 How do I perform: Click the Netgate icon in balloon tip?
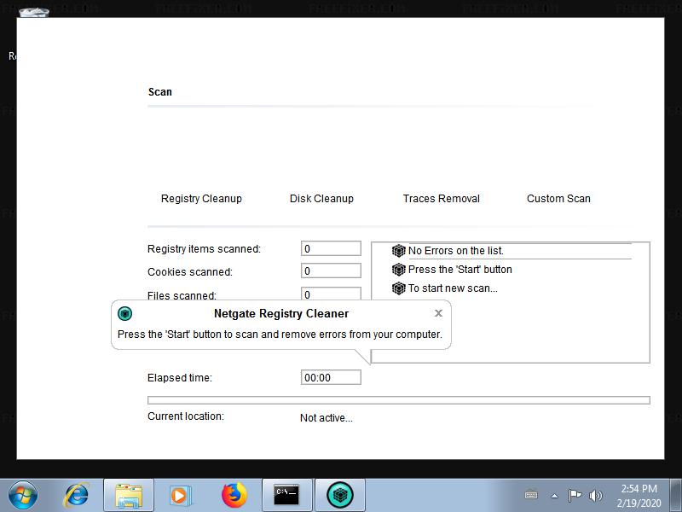pyautogui.click(x=124, y=313)
